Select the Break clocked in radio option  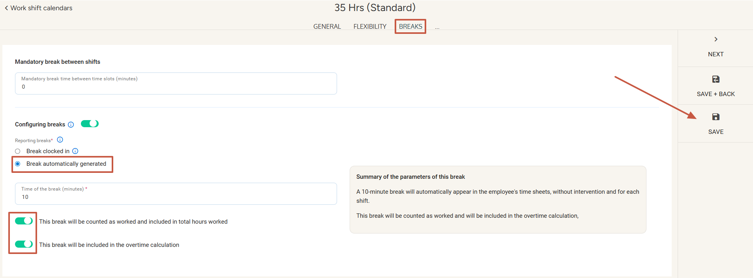tap(18, 151)
